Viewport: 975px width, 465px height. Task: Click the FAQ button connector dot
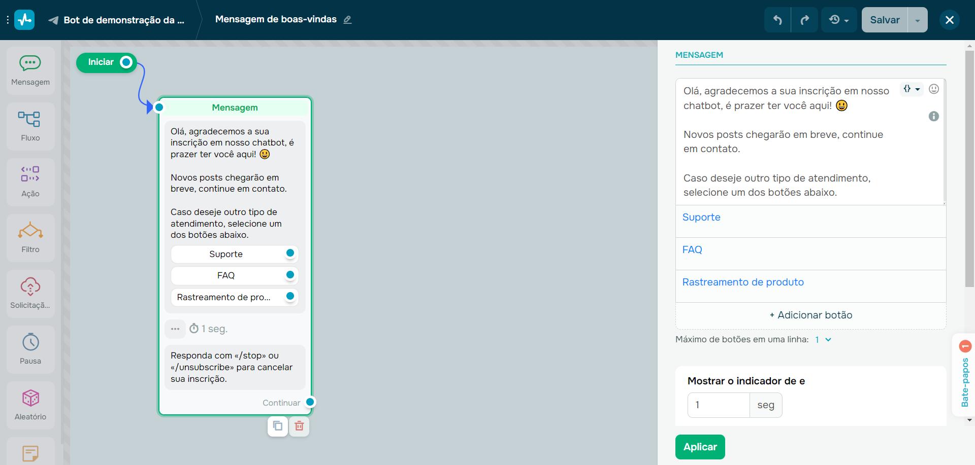point(290,274)
